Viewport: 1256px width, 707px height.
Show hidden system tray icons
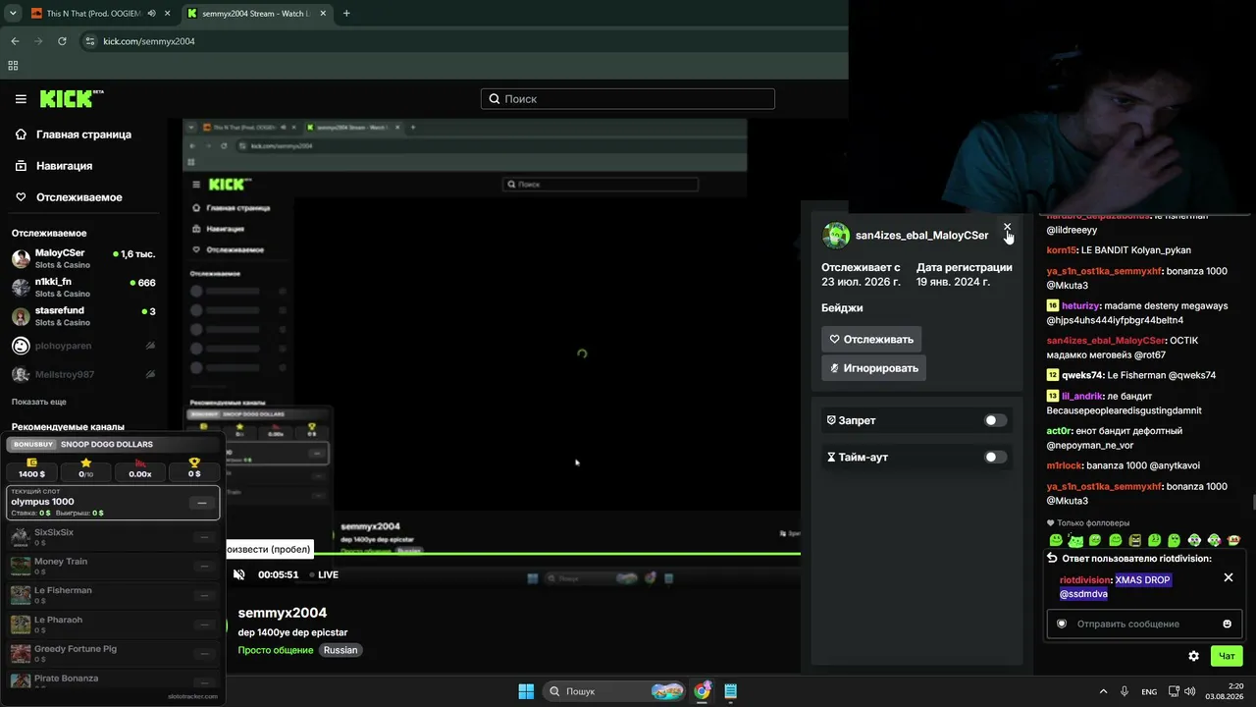click(x=1103, y=691)
